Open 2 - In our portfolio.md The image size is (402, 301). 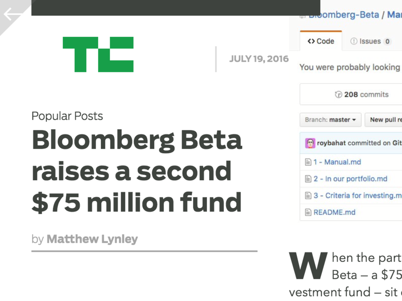[350, 179]
